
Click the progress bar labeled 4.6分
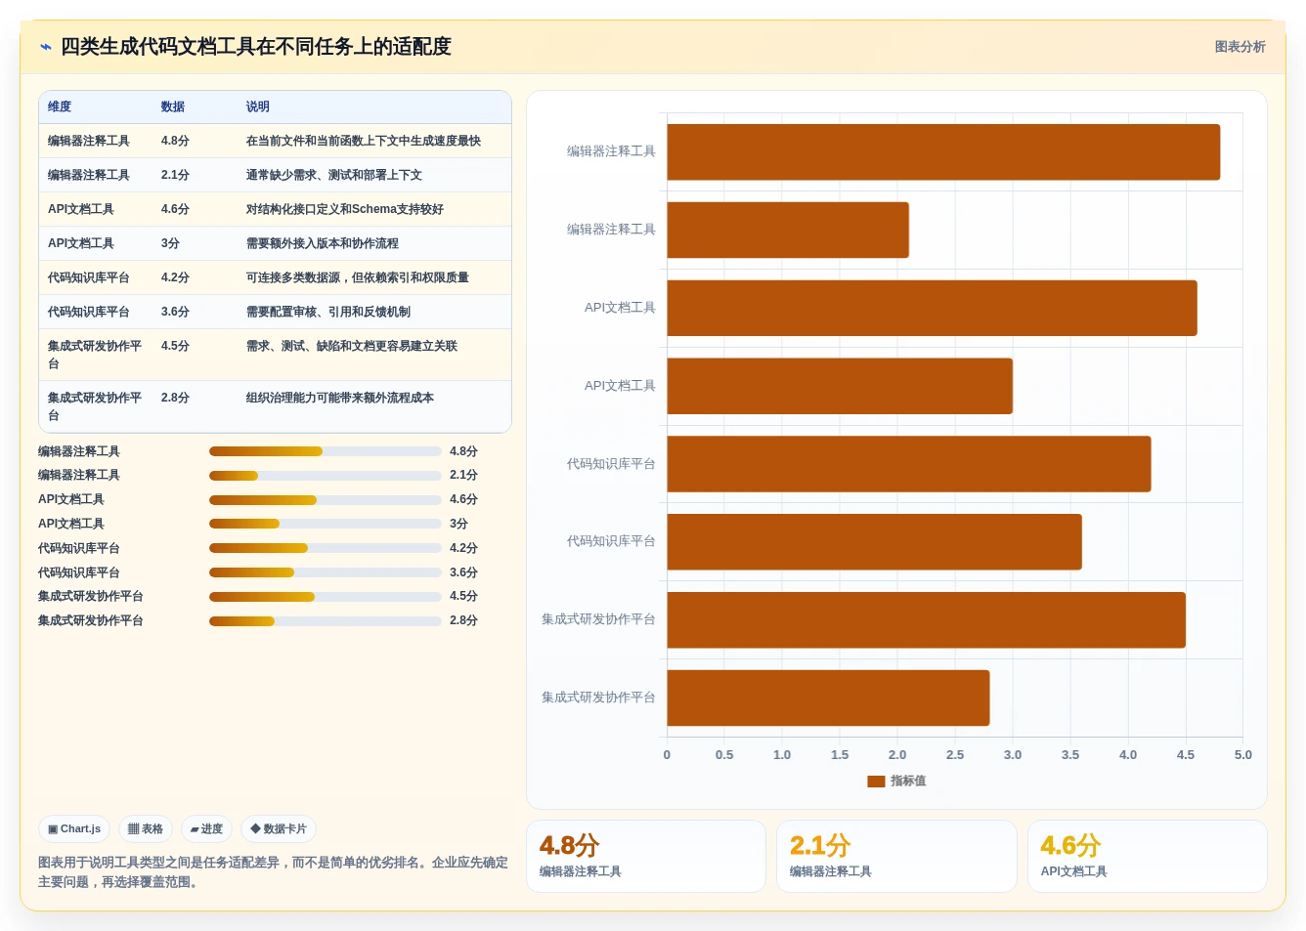(x=326, y=500)
